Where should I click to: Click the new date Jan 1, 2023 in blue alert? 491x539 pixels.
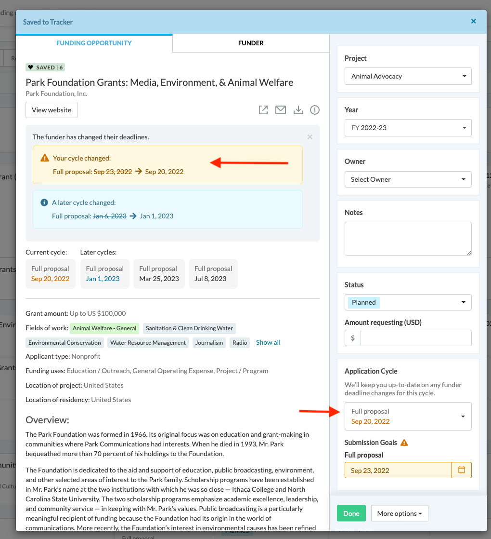pos(156,216)
